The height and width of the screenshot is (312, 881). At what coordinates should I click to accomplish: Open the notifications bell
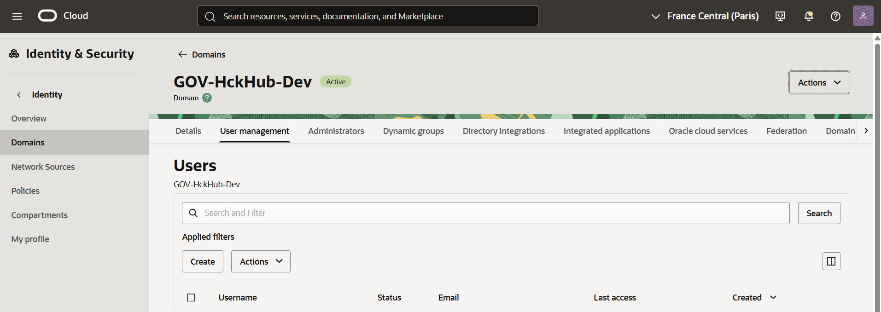(809, 16)
